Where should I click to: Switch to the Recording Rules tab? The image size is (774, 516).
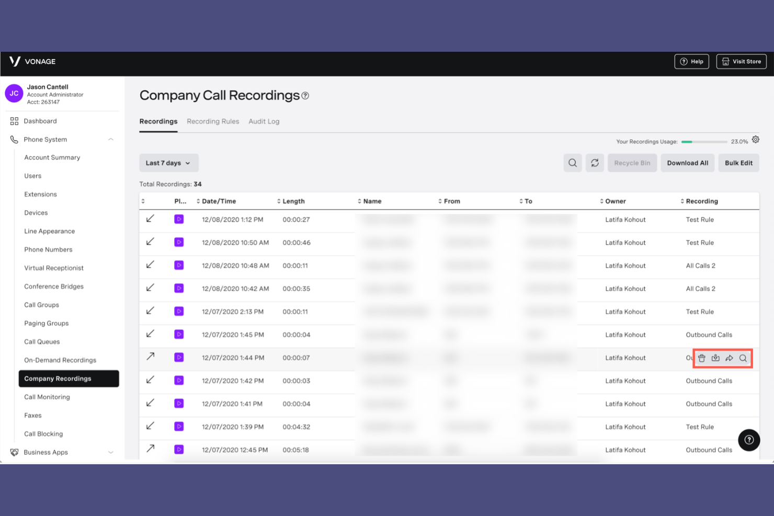[213, 121]
